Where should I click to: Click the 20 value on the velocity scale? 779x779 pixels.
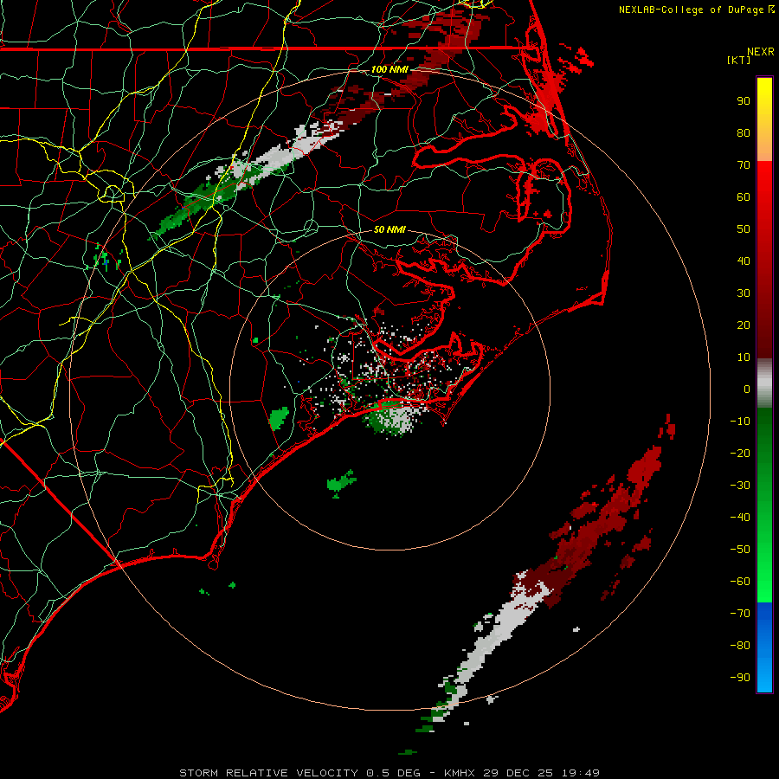click(x=744, y=325)
